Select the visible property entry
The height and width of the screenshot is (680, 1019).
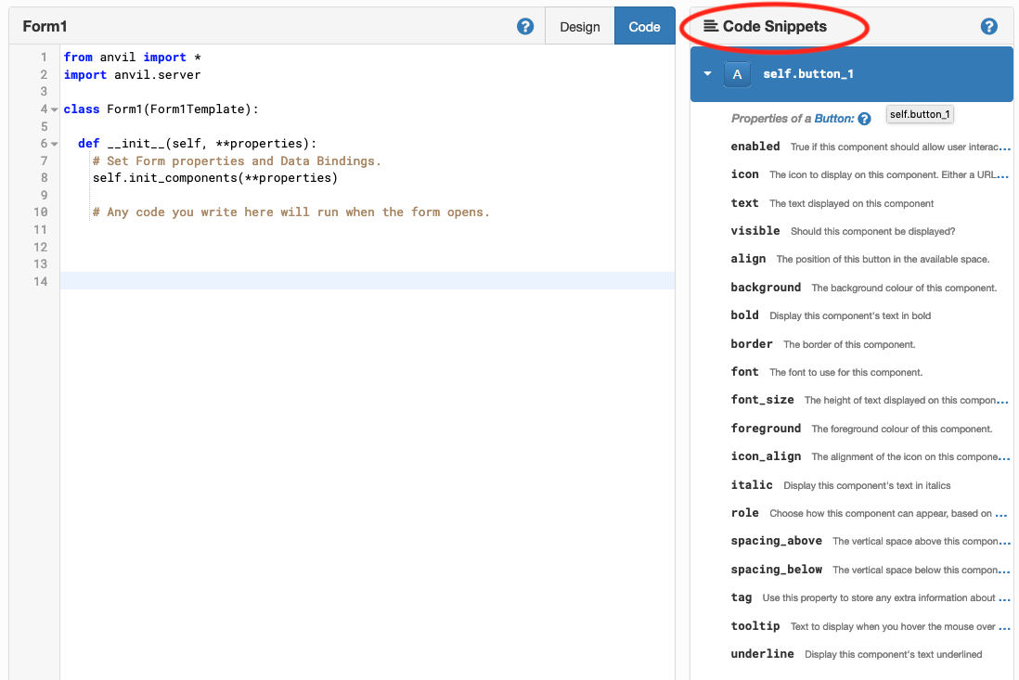[x=755, y=230]
